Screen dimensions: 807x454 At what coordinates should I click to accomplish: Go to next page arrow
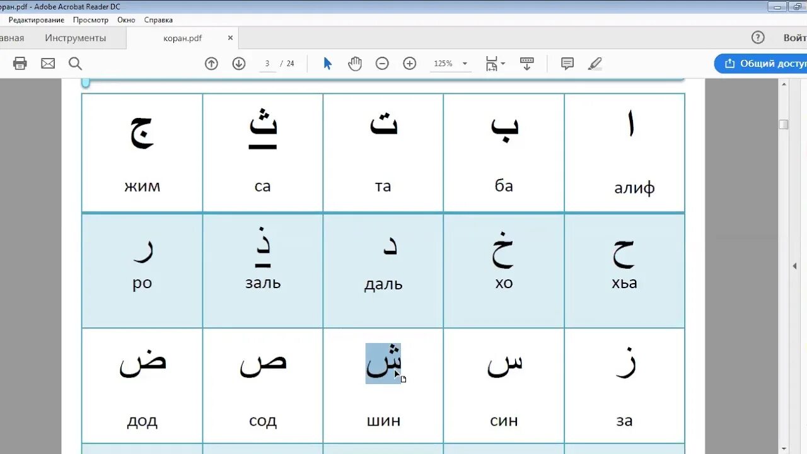coord(239,63)
